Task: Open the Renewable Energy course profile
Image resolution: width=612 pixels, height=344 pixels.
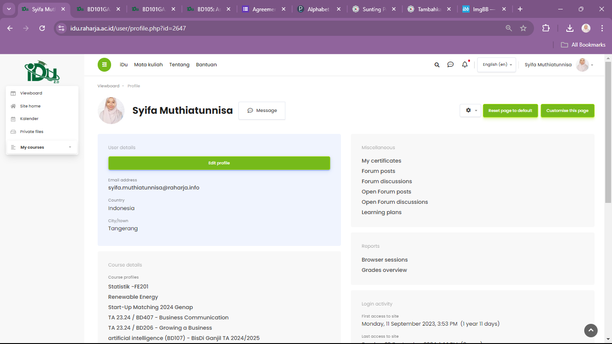Action: coord(133,297)
